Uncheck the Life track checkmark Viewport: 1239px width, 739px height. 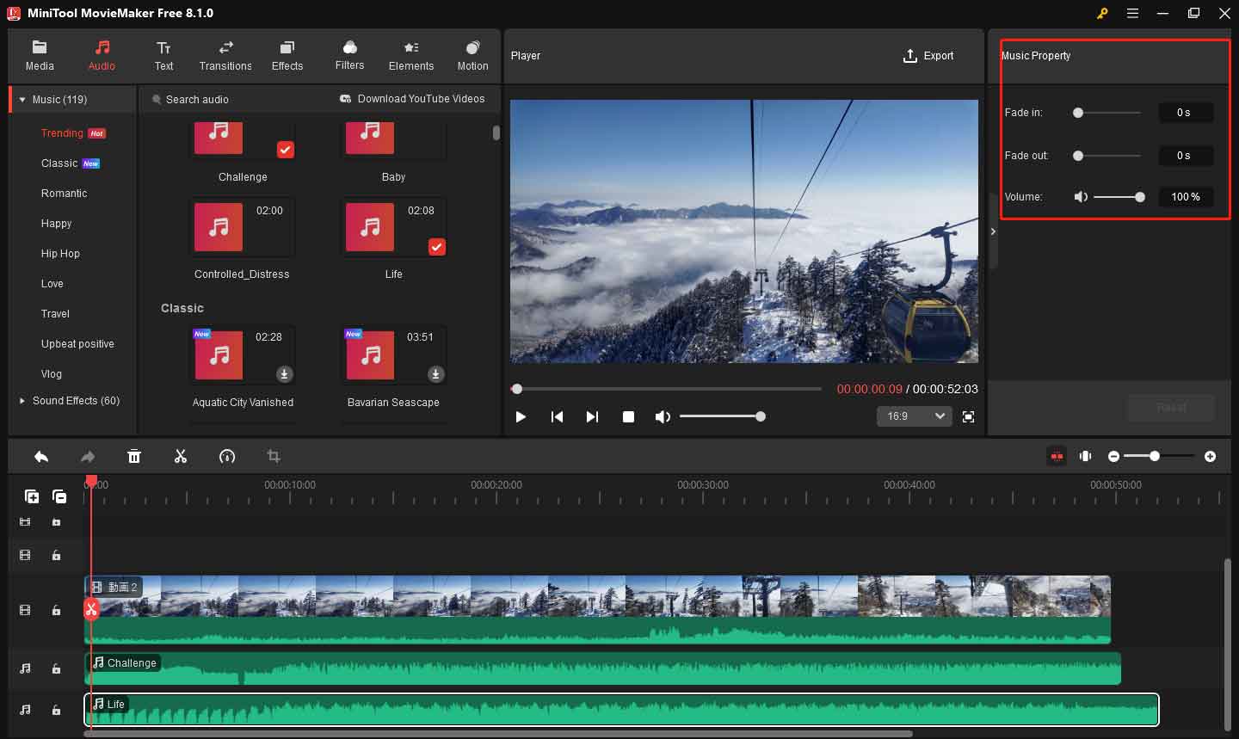pos(436,247)
